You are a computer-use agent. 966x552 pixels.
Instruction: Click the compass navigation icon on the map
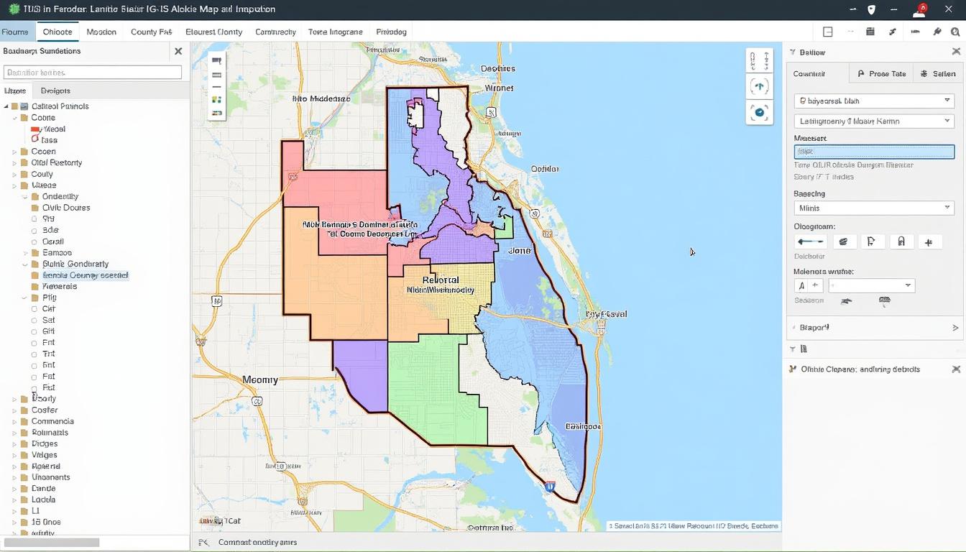coord(759,86)
